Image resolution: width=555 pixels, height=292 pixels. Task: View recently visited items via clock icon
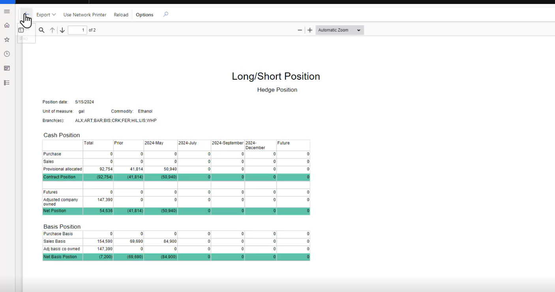point(7,54)
